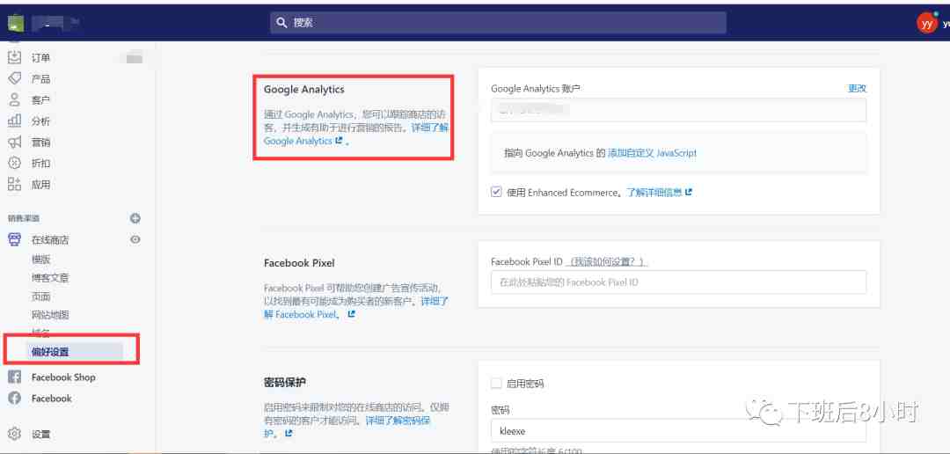950x454 pixels.
Task: Click the search magnifier icon
Action: point(281,23)
